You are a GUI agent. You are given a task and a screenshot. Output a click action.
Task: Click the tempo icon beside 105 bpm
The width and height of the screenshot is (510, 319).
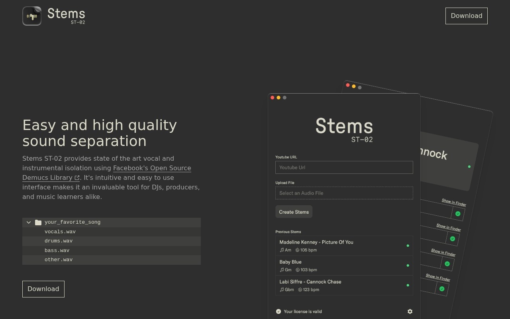297,250
